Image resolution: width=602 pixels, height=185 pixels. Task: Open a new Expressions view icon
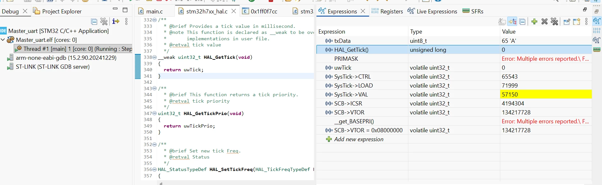[576, 22]
